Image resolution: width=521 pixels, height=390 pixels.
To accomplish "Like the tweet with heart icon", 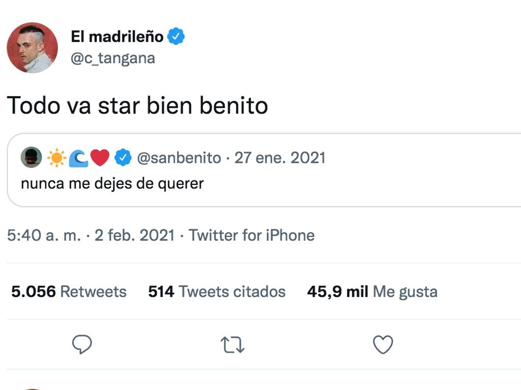I will [383, 344].
